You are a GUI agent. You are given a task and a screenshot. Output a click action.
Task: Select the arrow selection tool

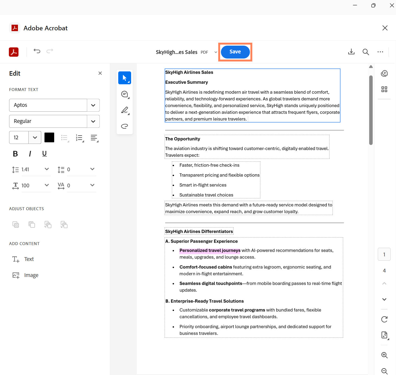pyautogui.click(x=125, y=78)
